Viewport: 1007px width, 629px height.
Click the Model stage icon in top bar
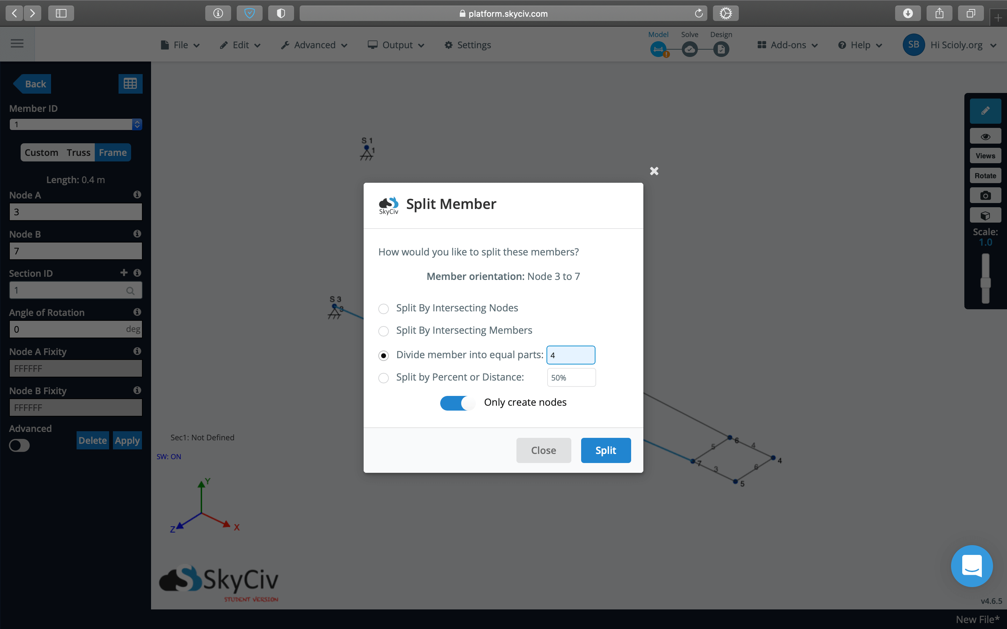[x=658, y=49]
